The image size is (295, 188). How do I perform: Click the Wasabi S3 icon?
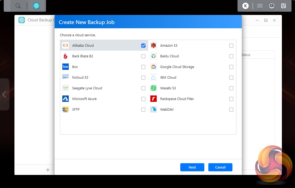point(153,88)
